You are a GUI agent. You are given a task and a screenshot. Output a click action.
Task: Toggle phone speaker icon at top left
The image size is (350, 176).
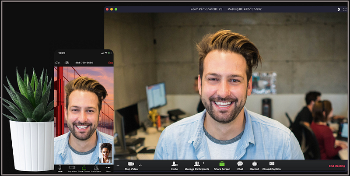pyautogui.click(x=58, y=63)
